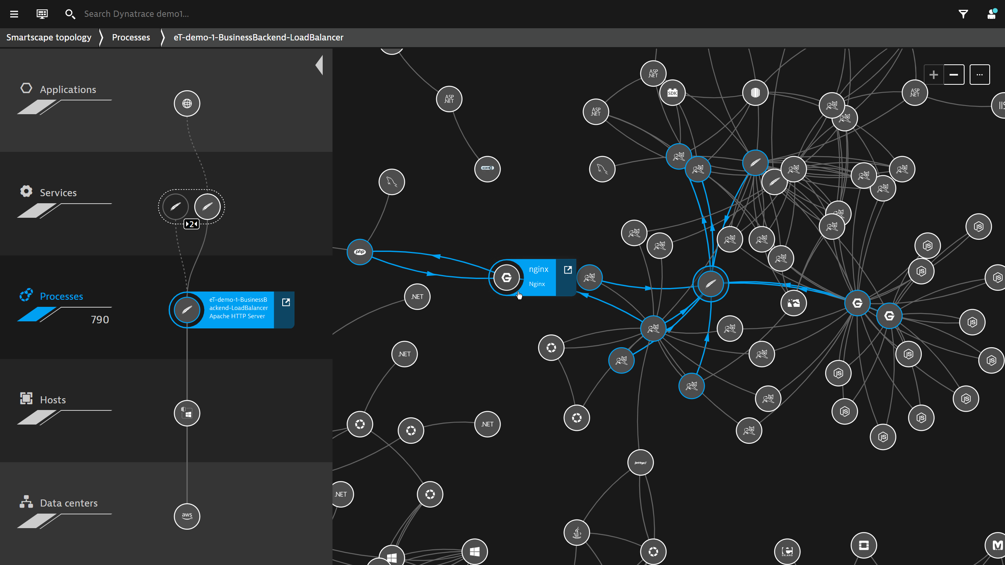Zoom in the topology map
The image size is (1005, 565).
[934, 75]
